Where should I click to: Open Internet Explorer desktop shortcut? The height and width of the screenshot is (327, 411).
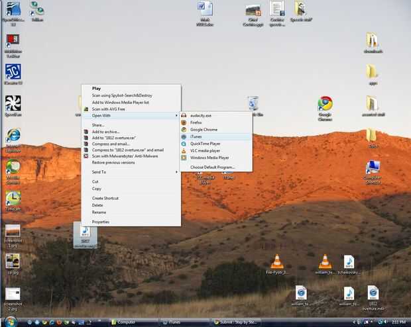coord(13,136)
